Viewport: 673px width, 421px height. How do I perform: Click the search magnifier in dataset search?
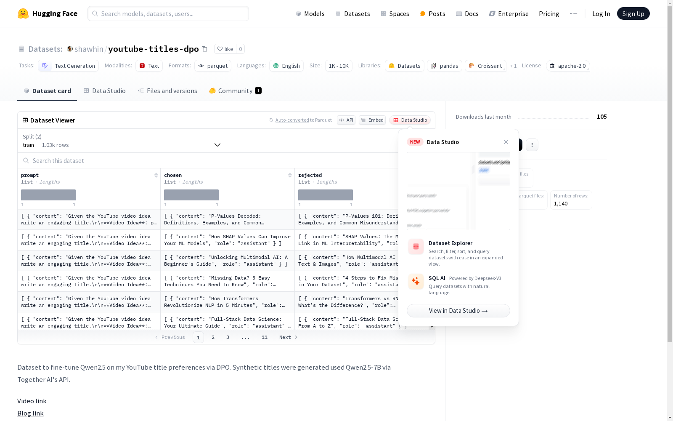tap(26, 160)
